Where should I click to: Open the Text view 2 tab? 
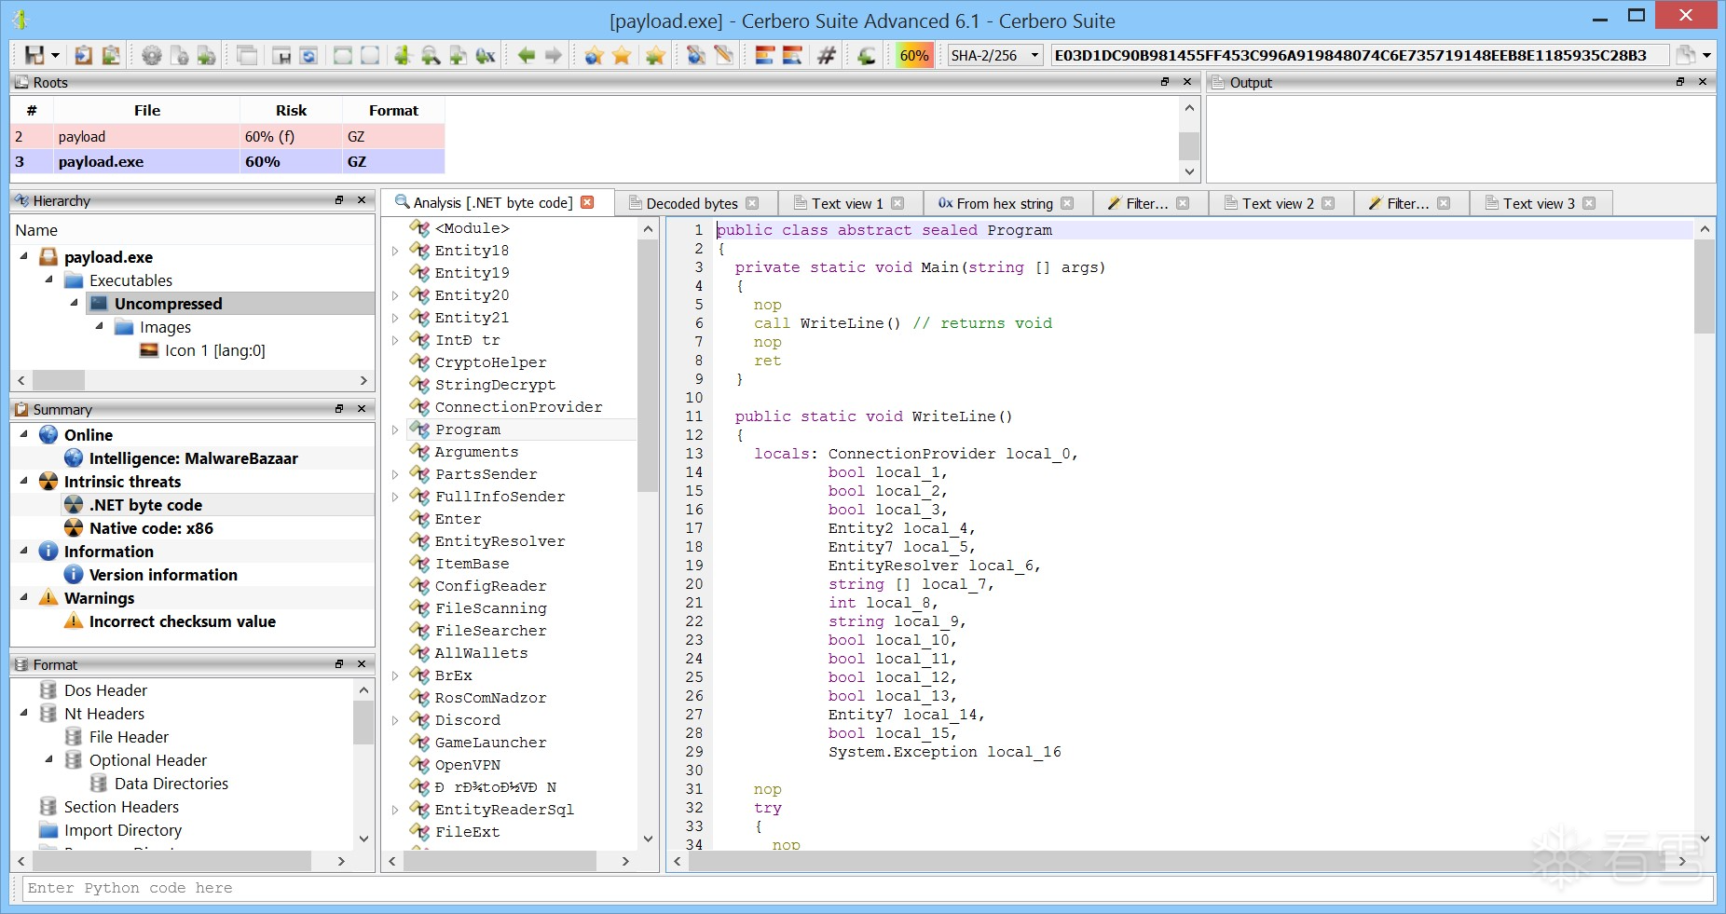[x=1277, y=203]
